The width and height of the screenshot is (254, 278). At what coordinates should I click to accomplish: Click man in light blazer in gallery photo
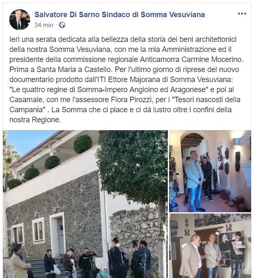pyautogui.click(x=195, y=181)
